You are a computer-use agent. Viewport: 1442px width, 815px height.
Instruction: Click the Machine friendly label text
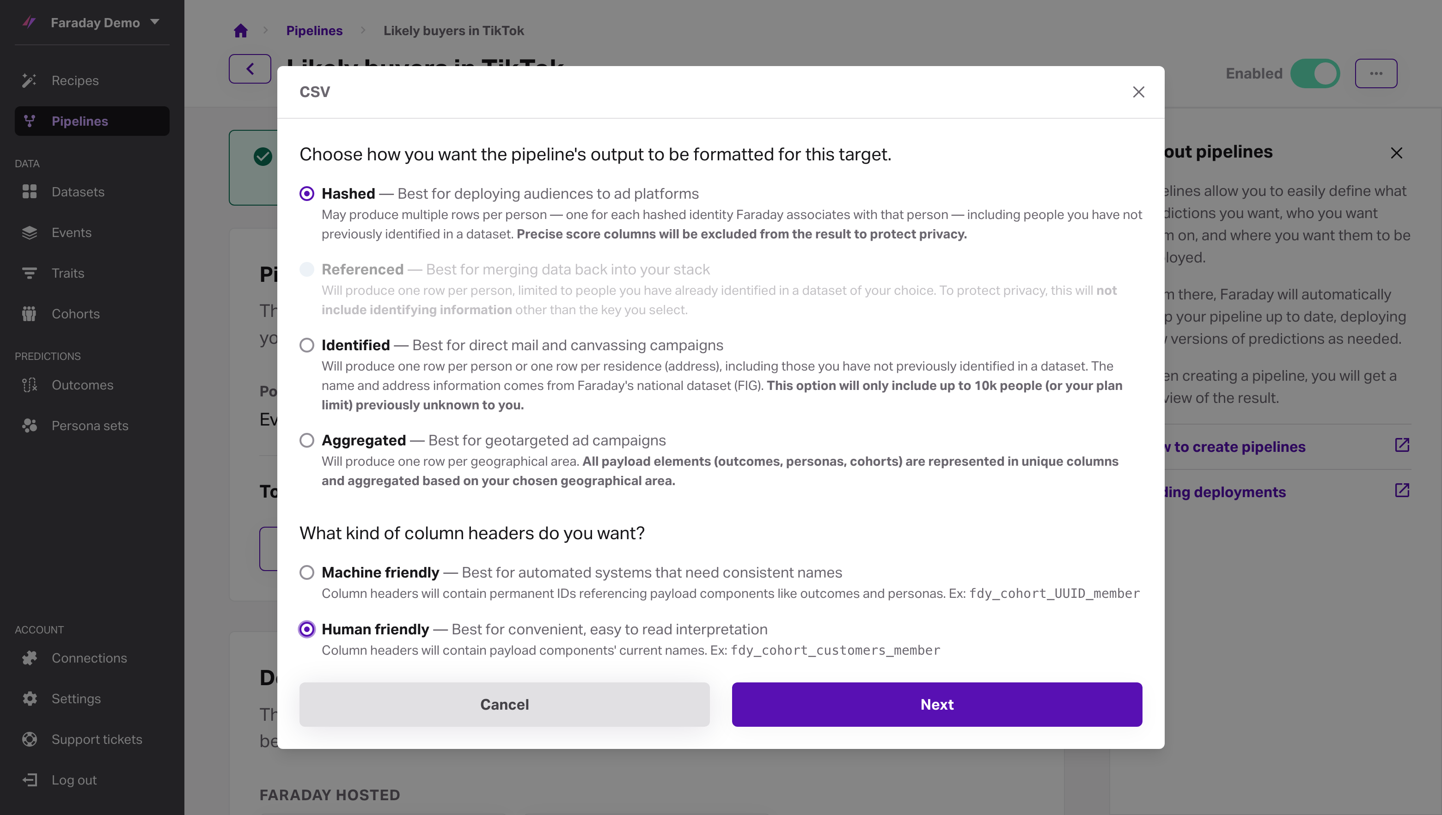[381, 572]
